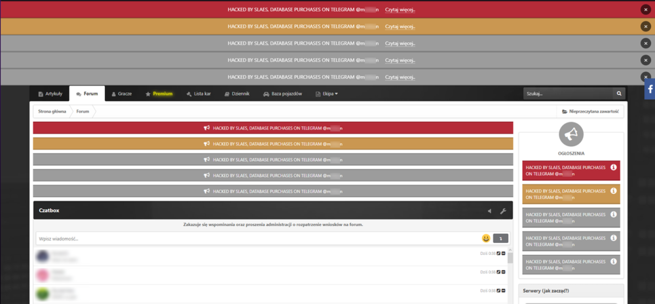This screenshot has width=655, height=304.
Task: Click the Szukaj search field
Action: click(x=568, y=94)
